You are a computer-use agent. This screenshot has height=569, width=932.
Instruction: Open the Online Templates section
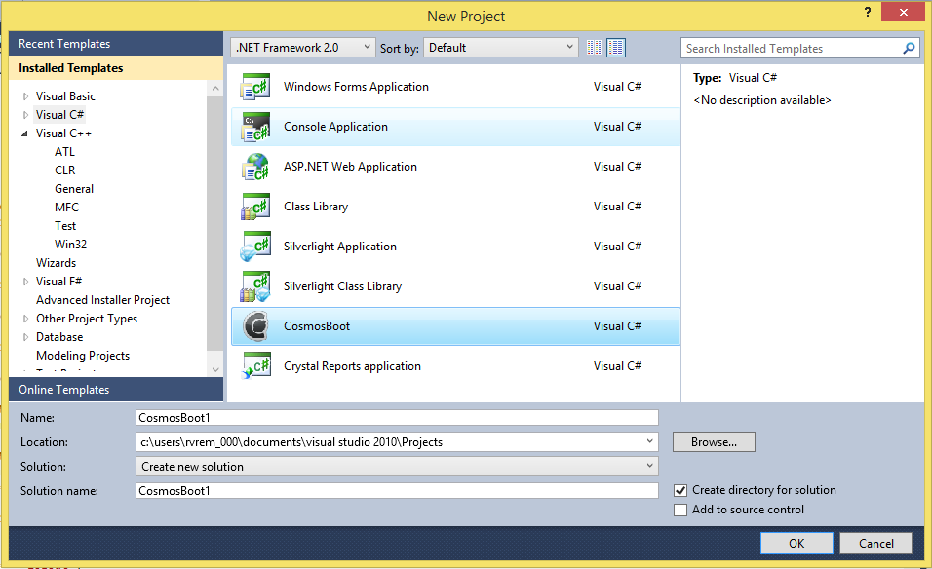116,390
